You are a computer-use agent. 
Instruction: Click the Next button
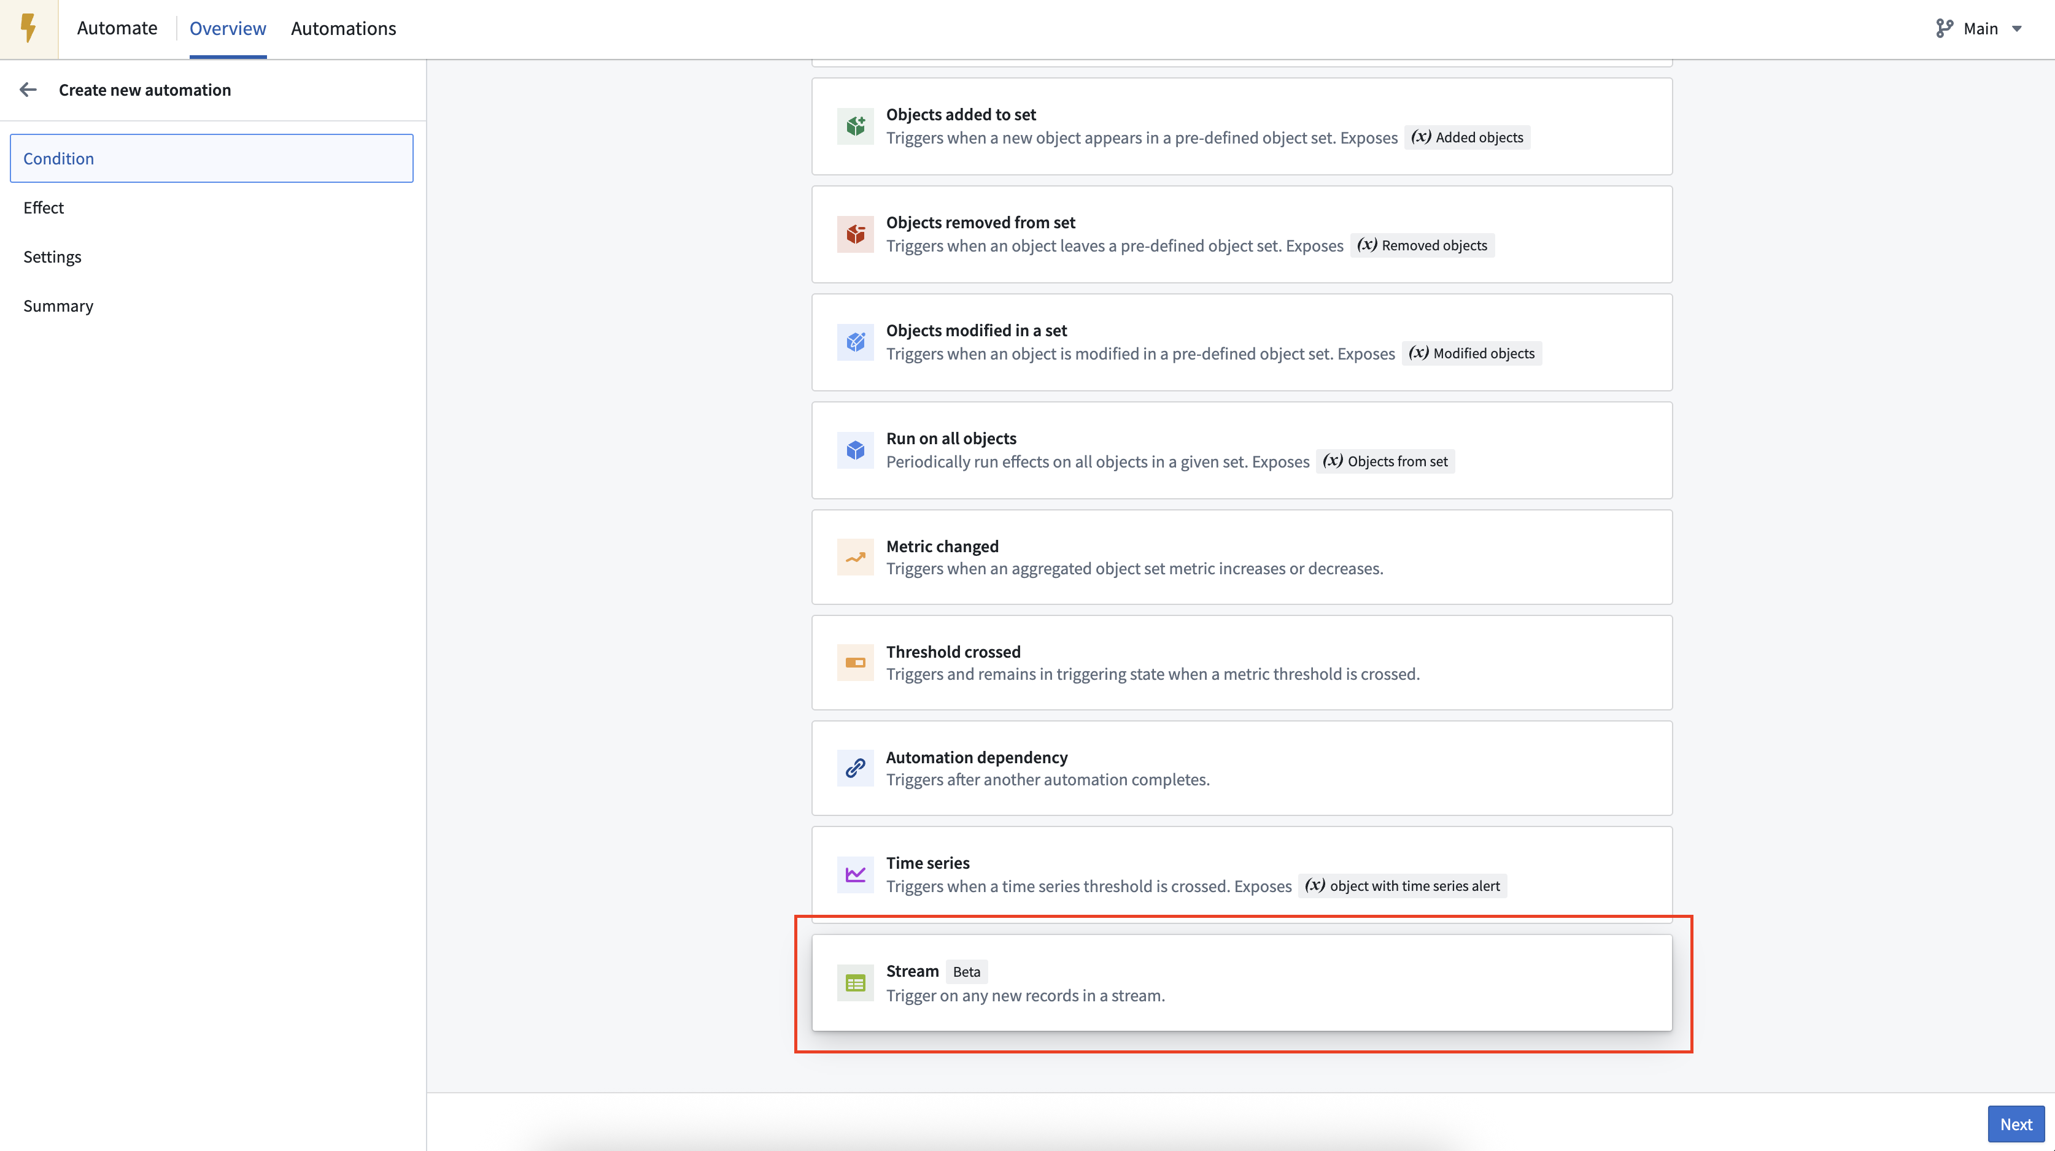coord(2016,1123)
